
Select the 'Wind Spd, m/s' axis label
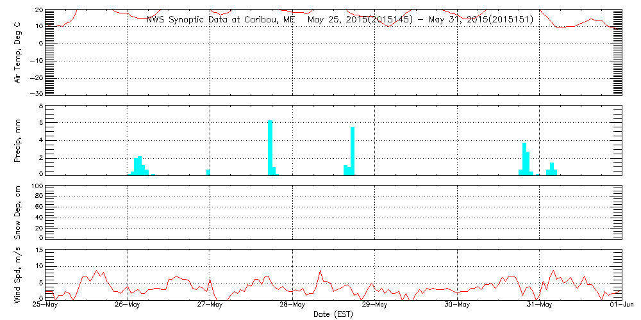click(x=18, y=274)
